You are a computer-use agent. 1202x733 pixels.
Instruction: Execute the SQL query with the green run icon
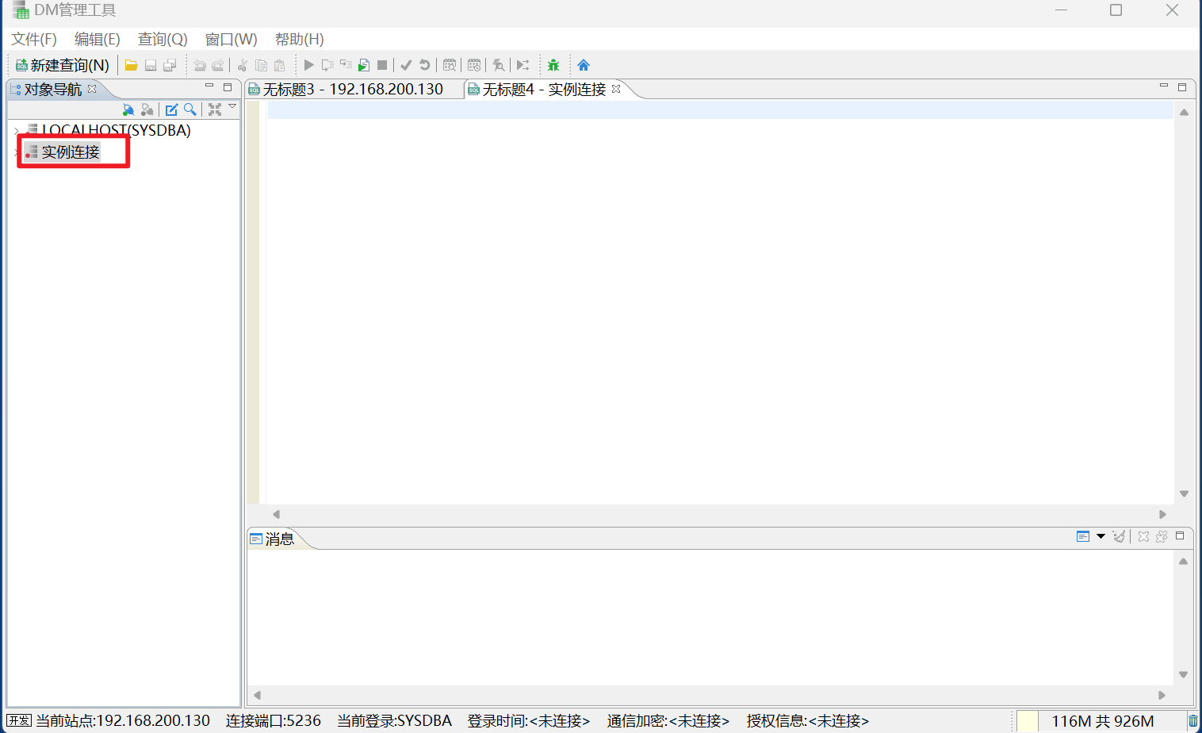point(308,64)
